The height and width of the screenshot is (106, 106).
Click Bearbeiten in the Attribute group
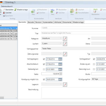pos(61,10)
